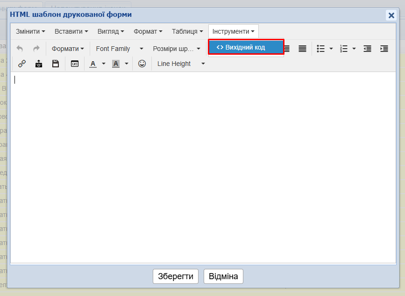Click the insert variable icon

pos(75,64)
